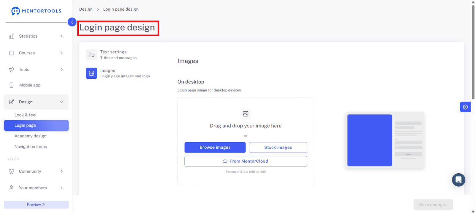Screen dimensions: 475x213
Task: Click the MentorTools logo
Action: (x=36, y=11)
